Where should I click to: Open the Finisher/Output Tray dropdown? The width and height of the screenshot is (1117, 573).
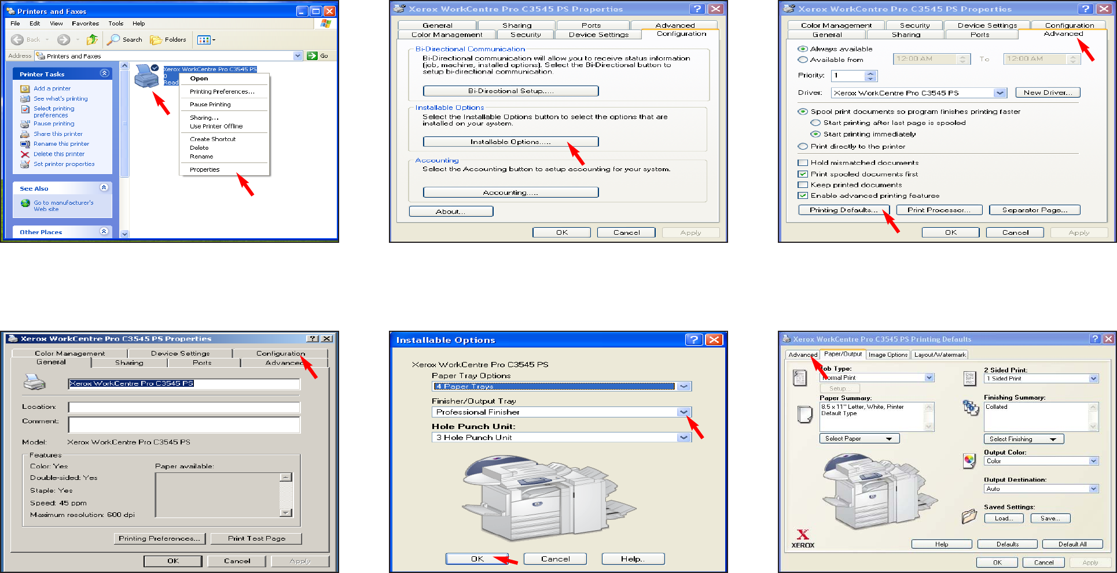pyautogui.click(x=684, y=412)
